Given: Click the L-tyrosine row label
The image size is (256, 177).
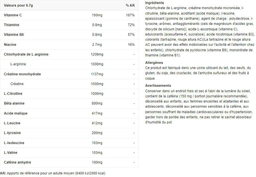Looking at the screenshot, I should pos(13,133).
